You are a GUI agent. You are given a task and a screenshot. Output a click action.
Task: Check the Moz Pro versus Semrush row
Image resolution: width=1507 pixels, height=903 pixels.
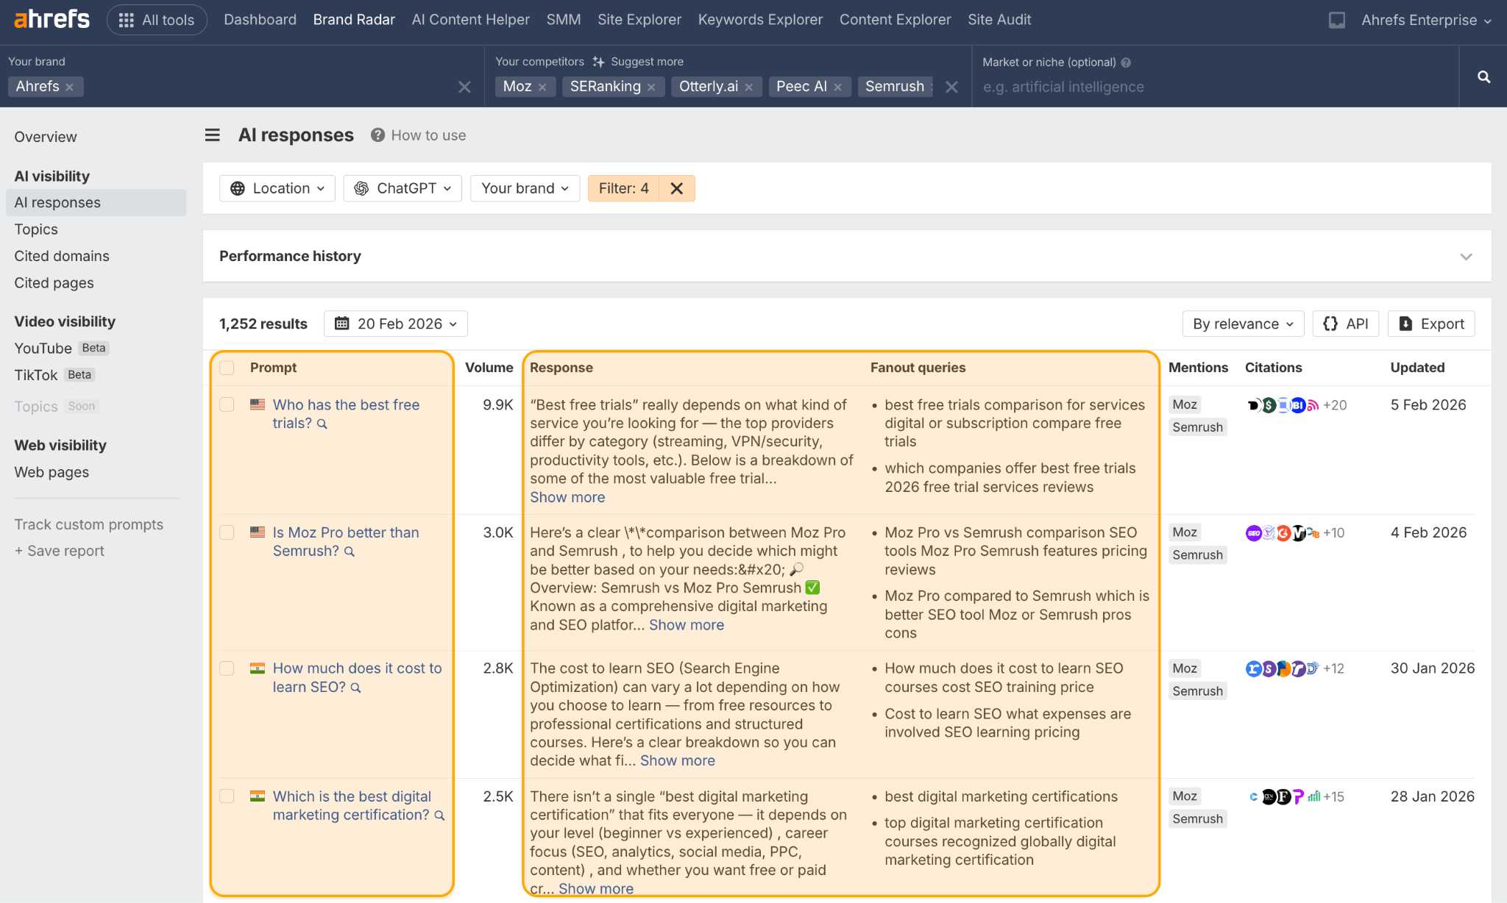click(x=226, y=532)
